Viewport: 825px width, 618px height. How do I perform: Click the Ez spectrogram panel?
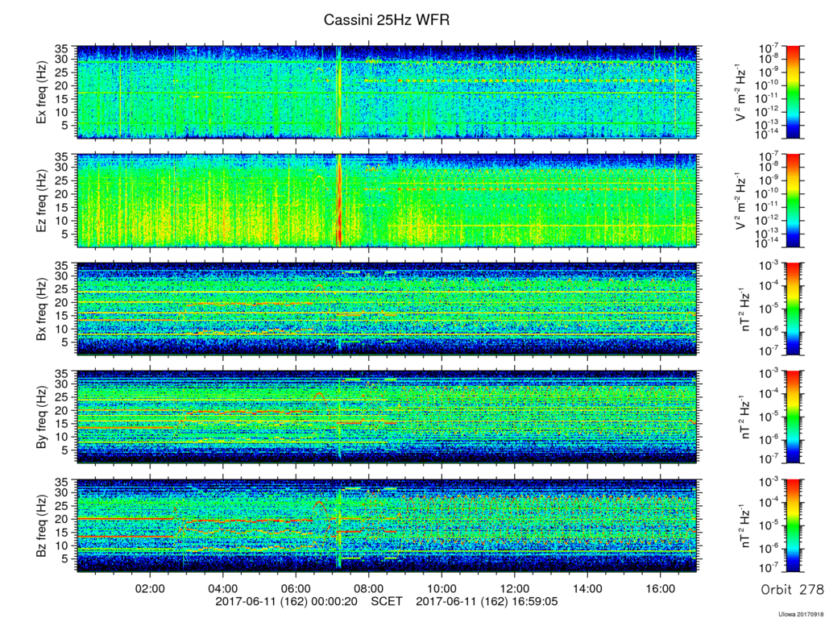[x=387, y=201]
